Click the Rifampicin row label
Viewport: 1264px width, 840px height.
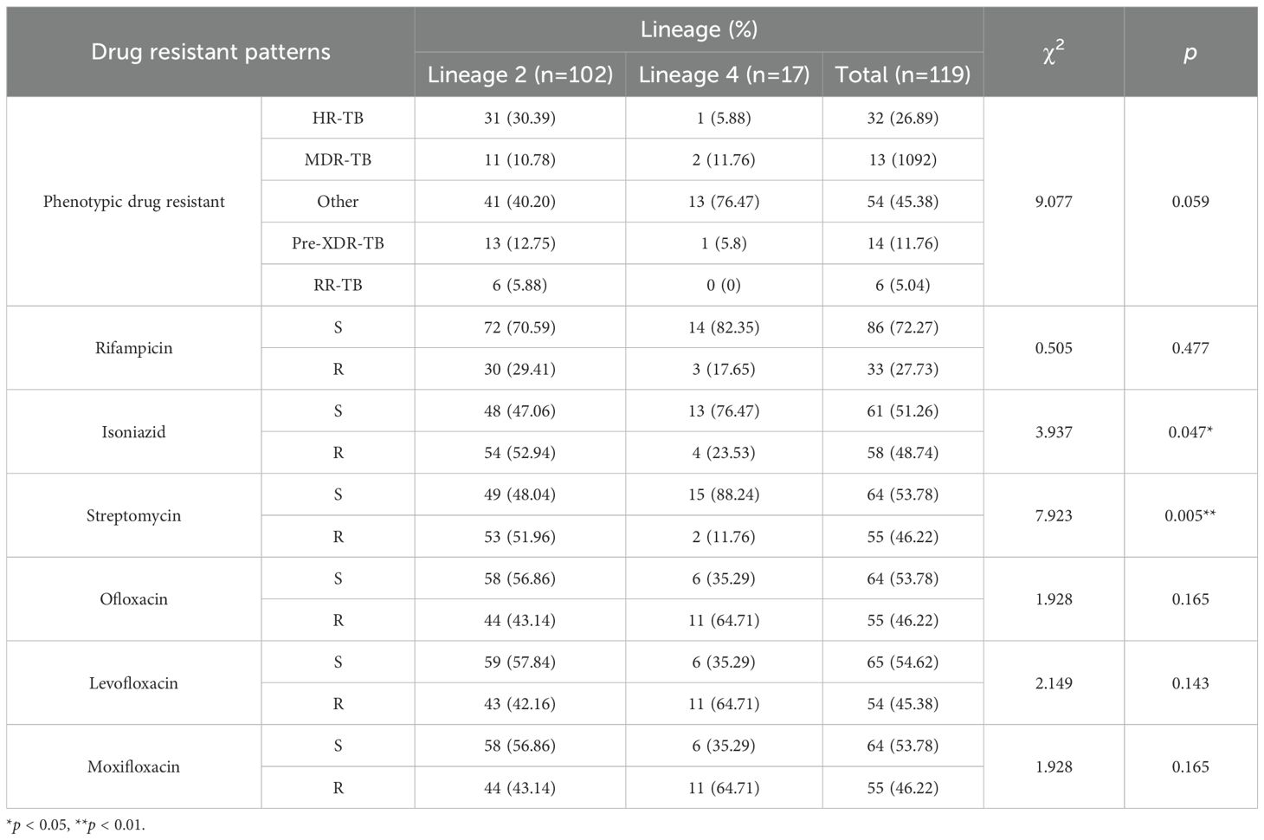pos(134,348)
